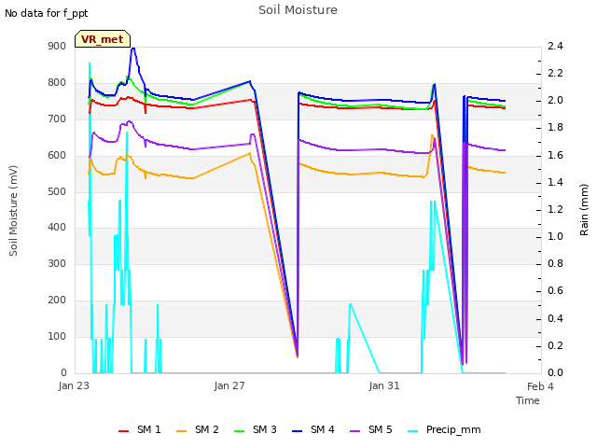Click the Jan 23 date tick label
597x448 pixels.
74,385
